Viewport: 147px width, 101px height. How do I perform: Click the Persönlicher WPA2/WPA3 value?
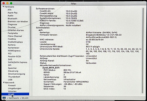coord(76,82)
